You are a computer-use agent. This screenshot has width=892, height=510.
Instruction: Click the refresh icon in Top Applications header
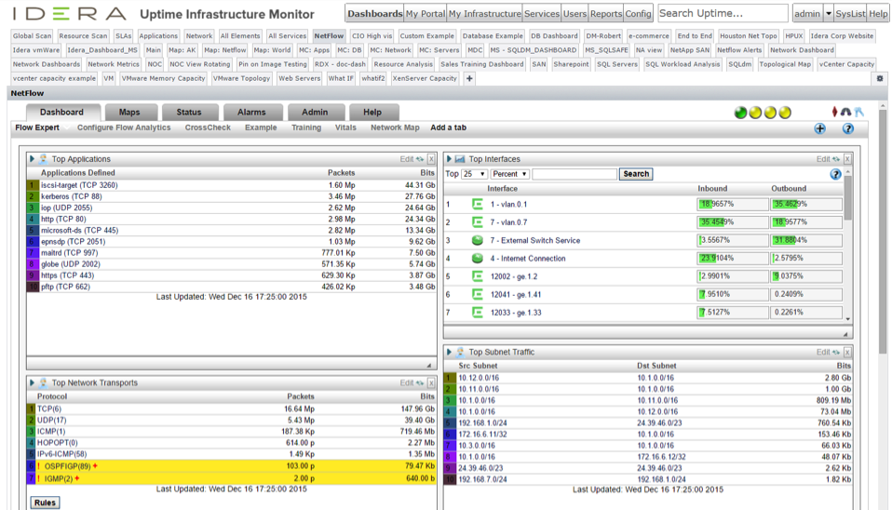419,159
